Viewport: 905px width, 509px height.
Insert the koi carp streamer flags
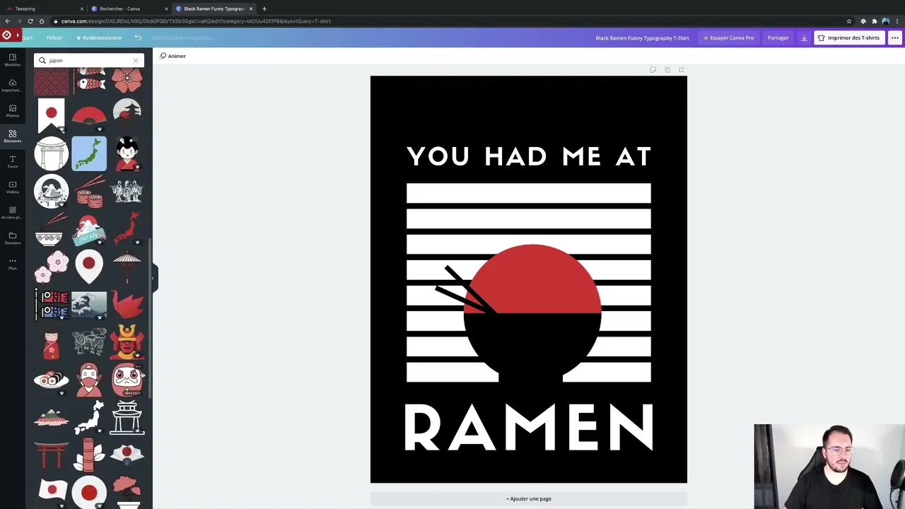pos(53,305)
